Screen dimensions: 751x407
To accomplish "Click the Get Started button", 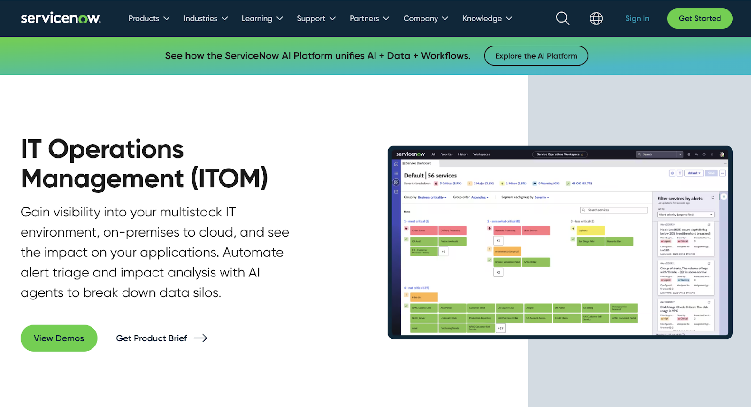I will coord(700,18).
